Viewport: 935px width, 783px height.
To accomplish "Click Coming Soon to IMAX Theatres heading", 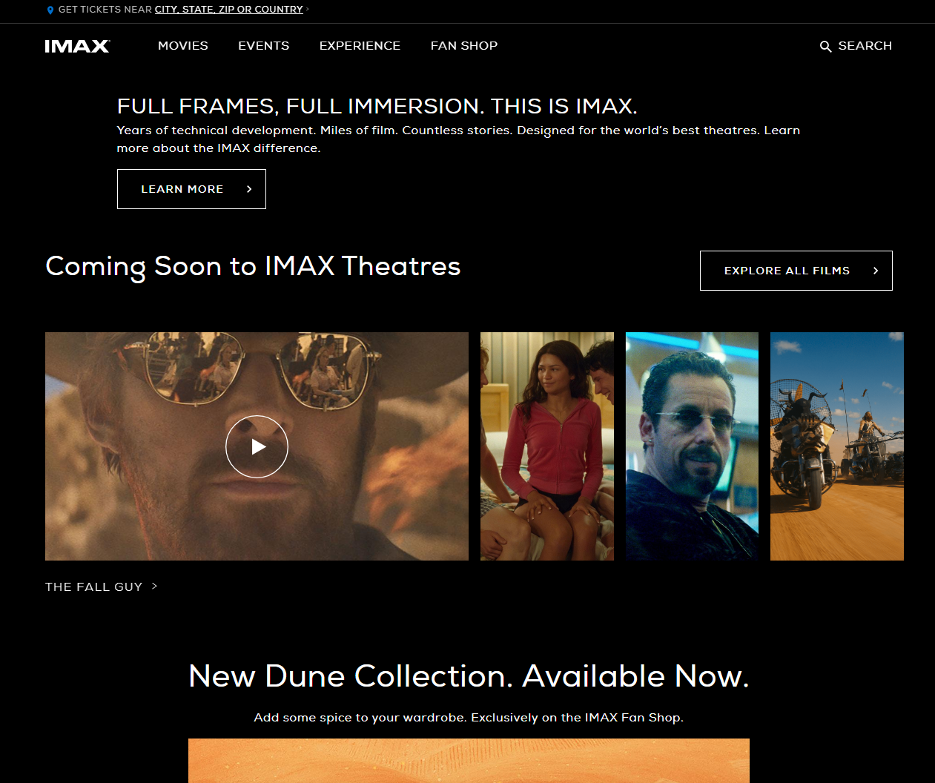I will point(253,267).
